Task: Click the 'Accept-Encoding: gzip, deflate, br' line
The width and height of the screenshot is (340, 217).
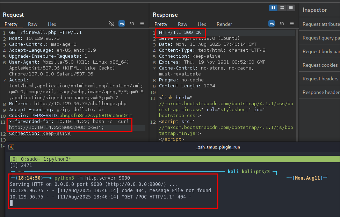Action: tap(56, 109)
